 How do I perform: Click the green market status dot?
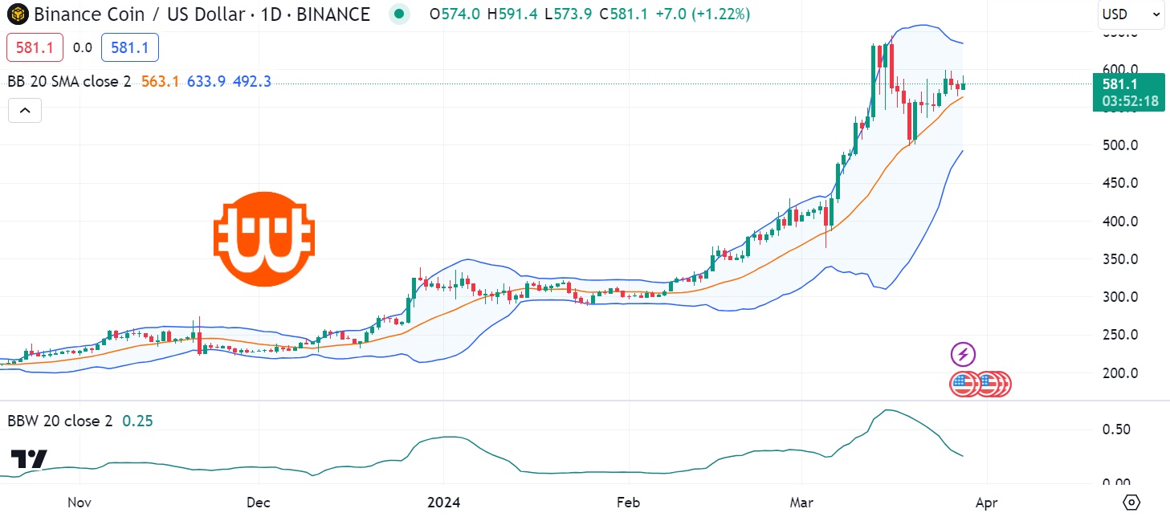(398, 14)
